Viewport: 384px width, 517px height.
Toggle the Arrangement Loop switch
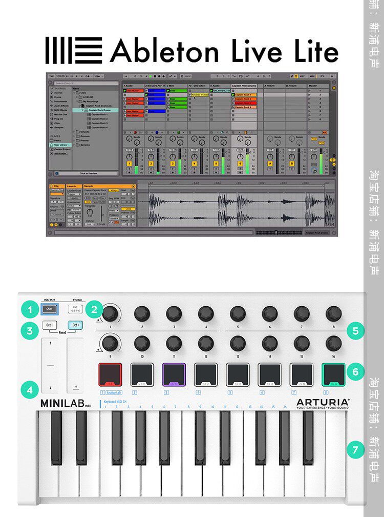point(241,76)
